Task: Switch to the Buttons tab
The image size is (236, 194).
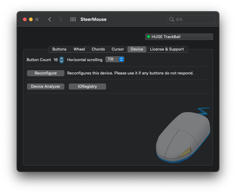Action: tap(59, 49)
